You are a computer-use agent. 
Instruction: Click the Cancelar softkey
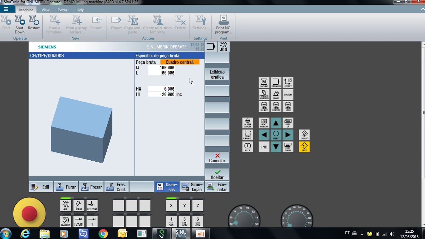pos(217,158)
